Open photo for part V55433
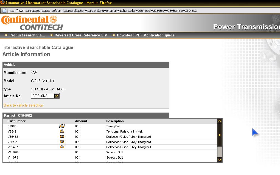Image resolution: width=280 pixels, height=175 pixels. coord(62,136)
